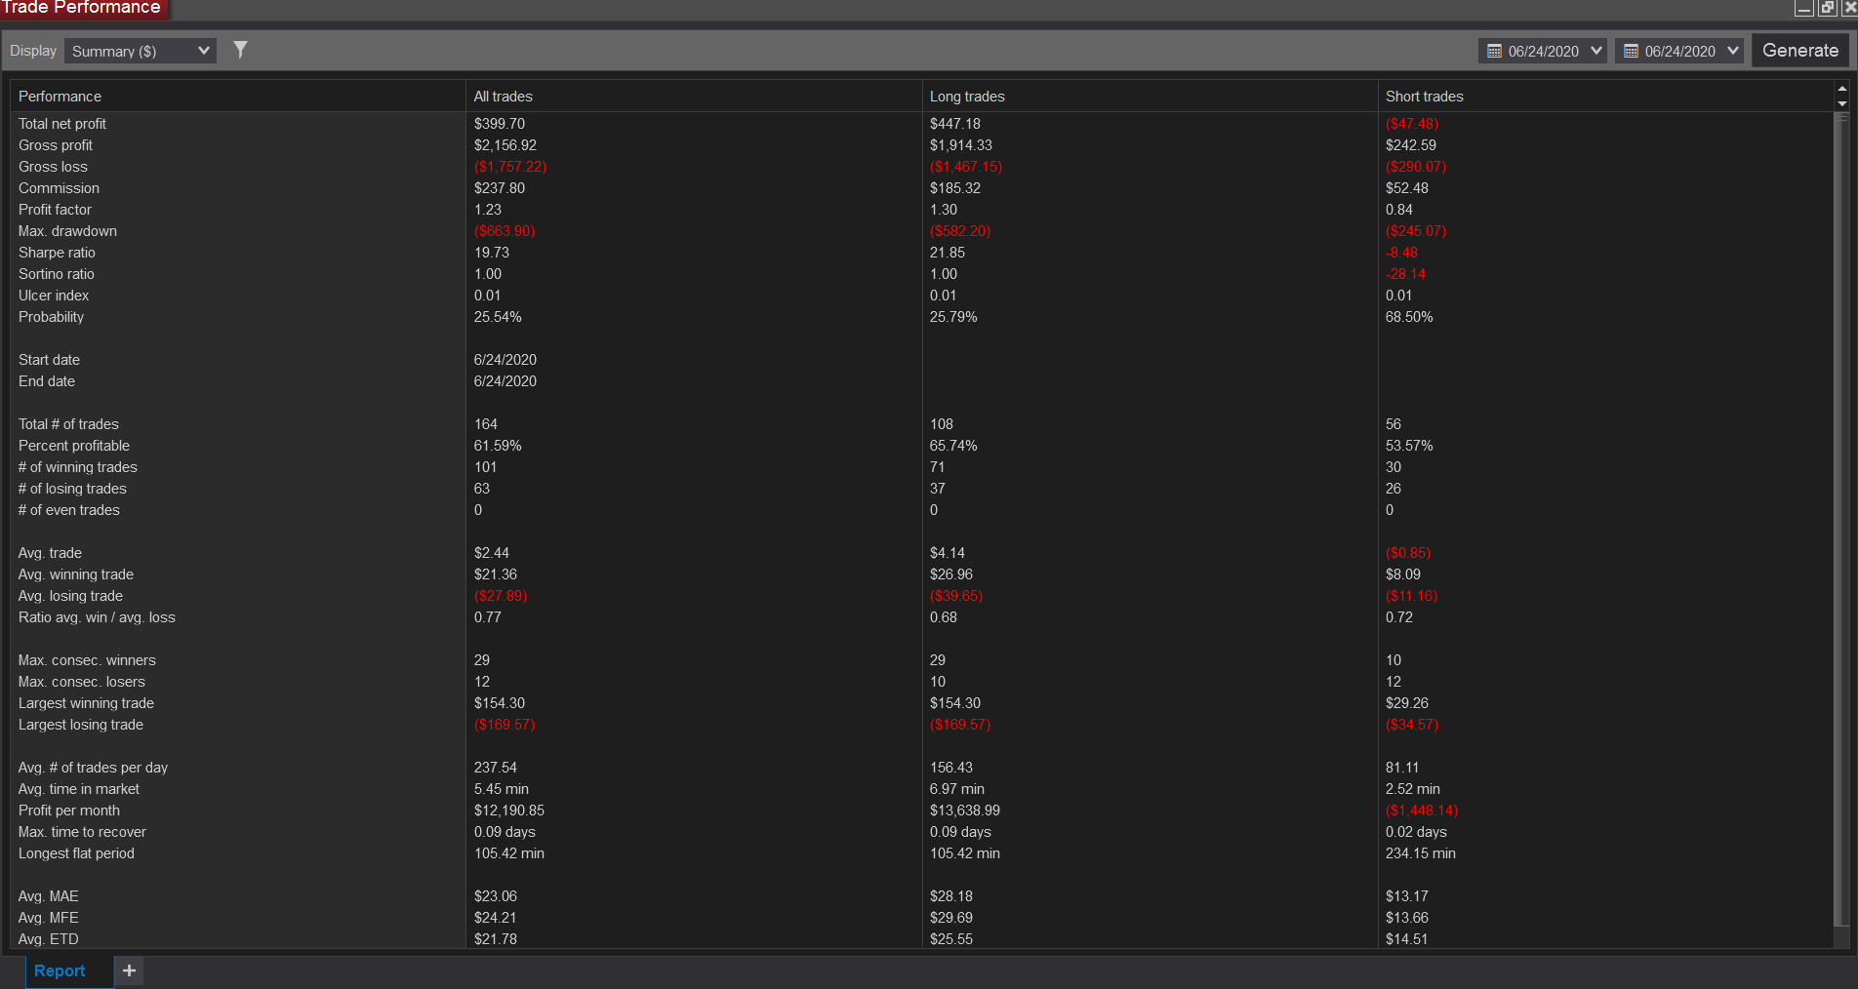This screenshot has width=1858, height=989.
Task: Select the Avg. MAE row label
Action: point(49,896)
